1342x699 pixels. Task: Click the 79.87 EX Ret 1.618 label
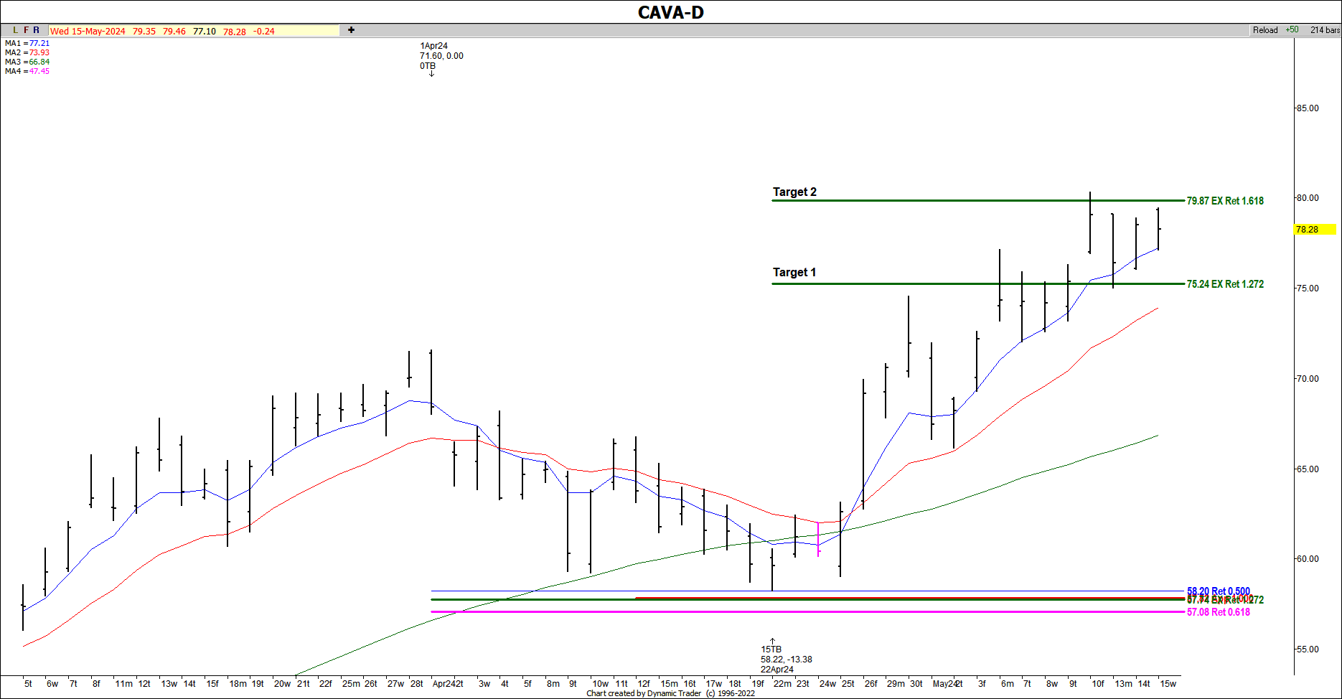(x=1225, y=201)
